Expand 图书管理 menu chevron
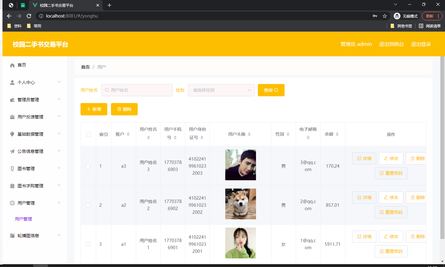Image resolution: width=445 pixels, height=267 pixels. pyautogui.click(x=59, y=168)
